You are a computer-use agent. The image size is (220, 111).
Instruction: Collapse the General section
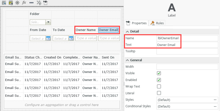[127, 60]
